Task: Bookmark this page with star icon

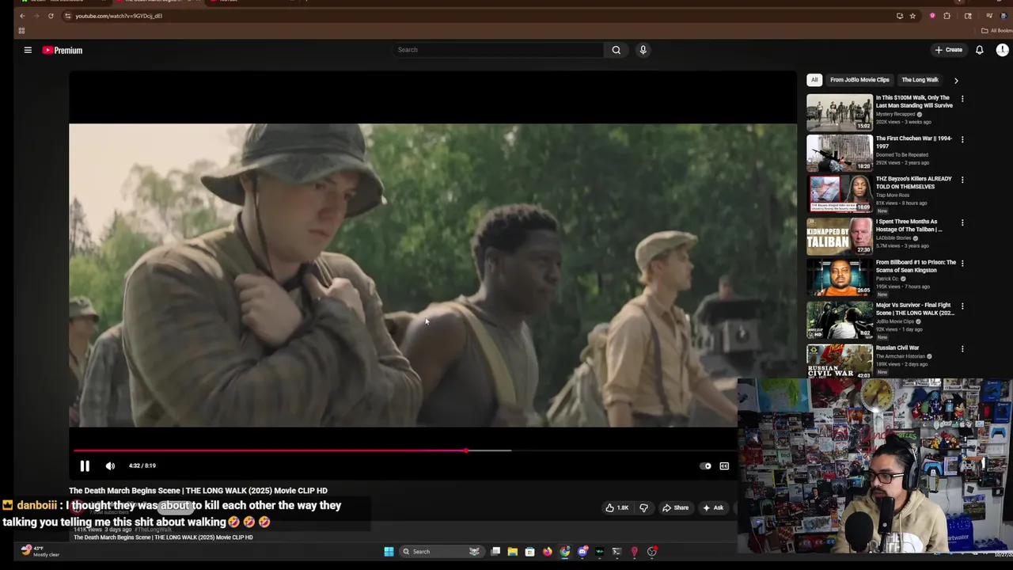Action: pyautogui.click(x=912, y=16)
